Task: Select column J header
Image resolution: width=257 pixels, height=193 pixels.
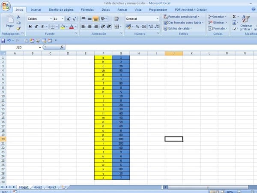Action: (174, 53)
